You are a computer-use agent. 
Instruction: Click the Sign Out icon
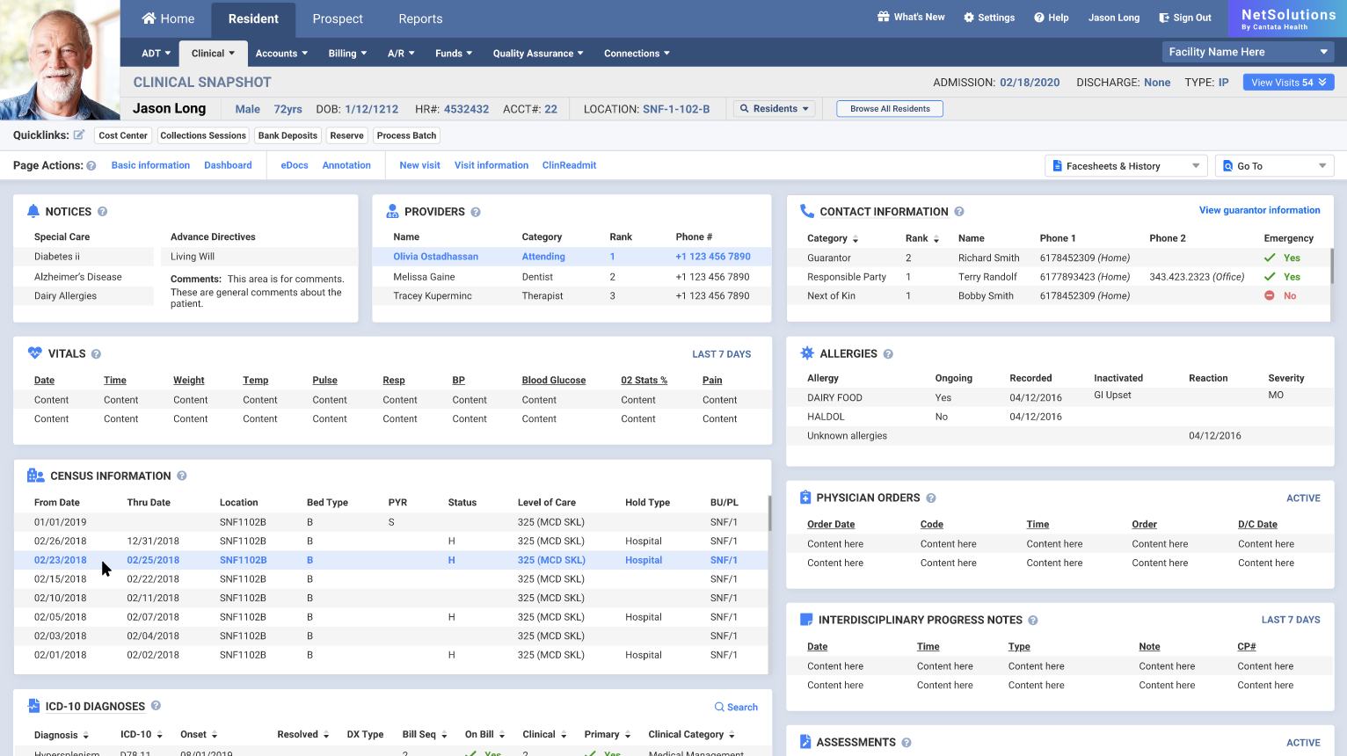[x=1163, y=17]
